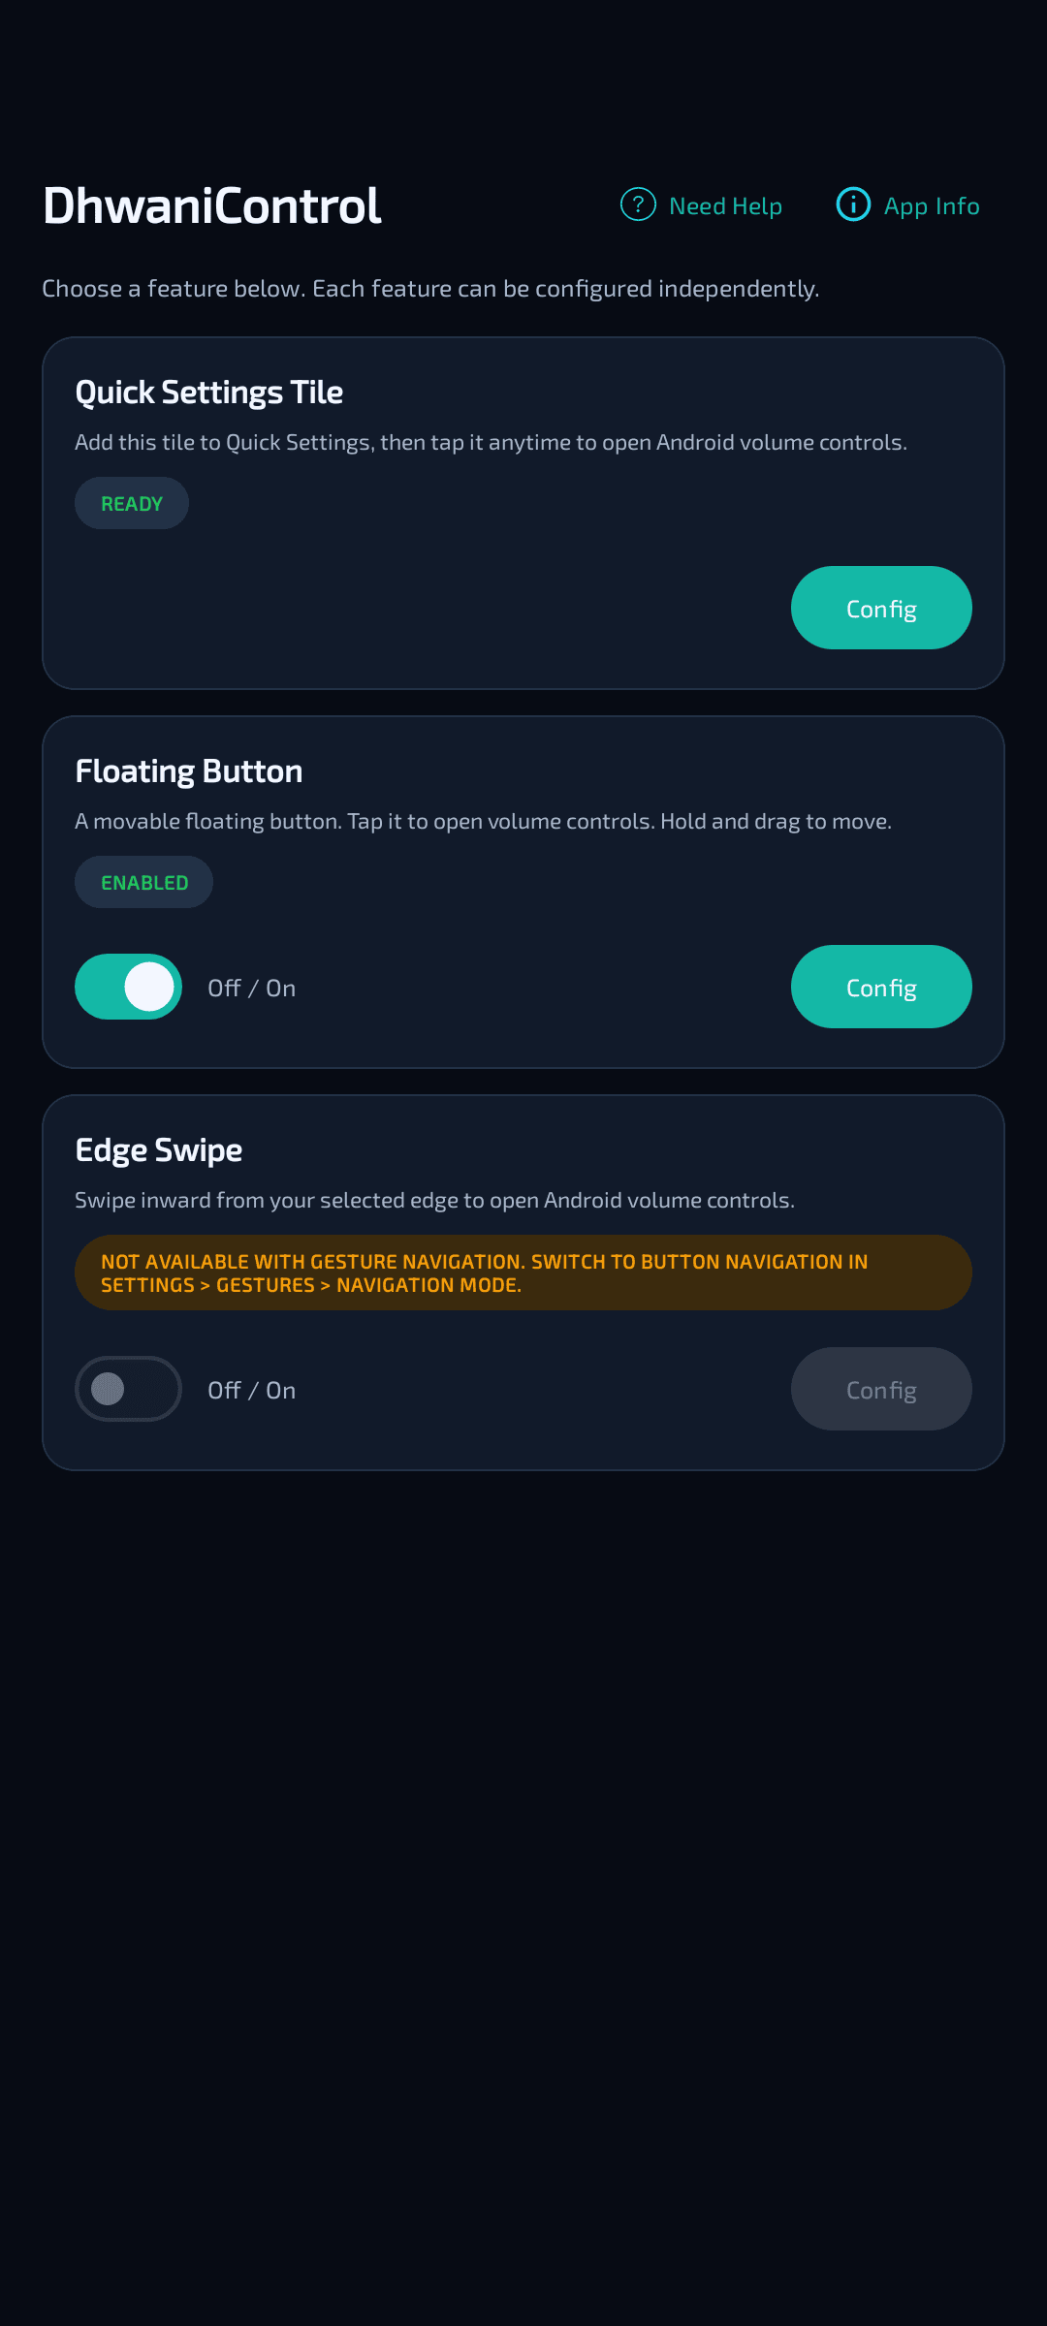Tap the ENABLED status badge
The height and width of the screenshot is (2326, 1047).
144,882
